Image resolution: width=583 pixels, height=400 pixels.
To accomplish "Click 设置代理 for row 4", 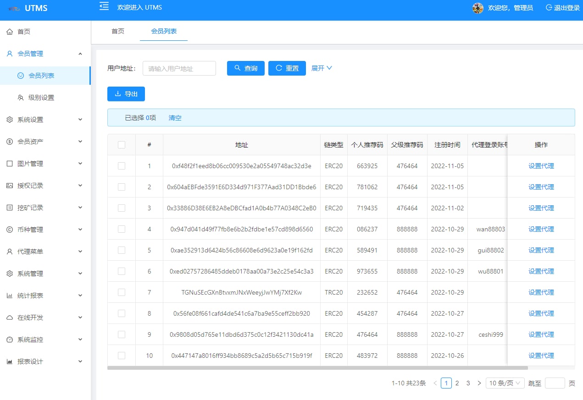I will [541, 229].
